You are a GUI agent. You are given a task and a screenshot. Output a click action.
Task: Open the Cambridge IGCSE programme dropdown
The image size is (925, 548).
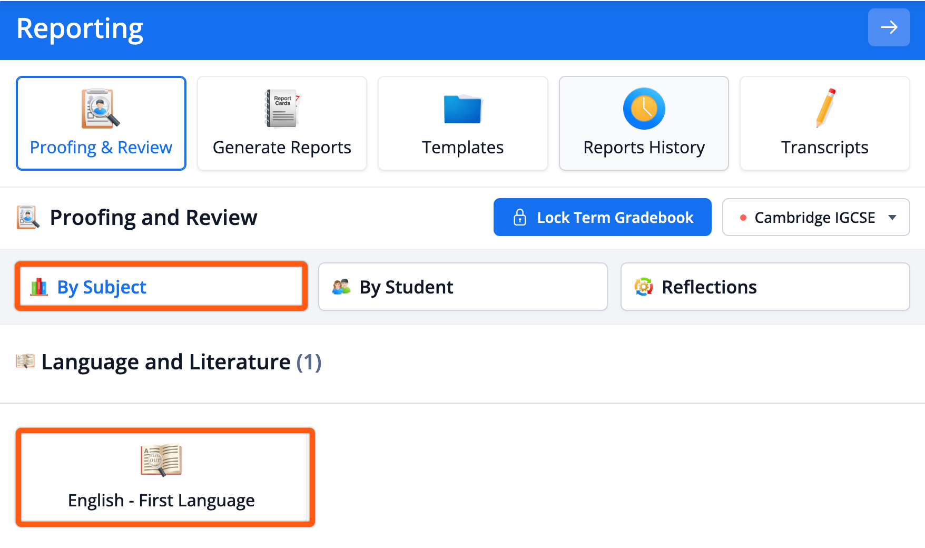tap(815, 218)
